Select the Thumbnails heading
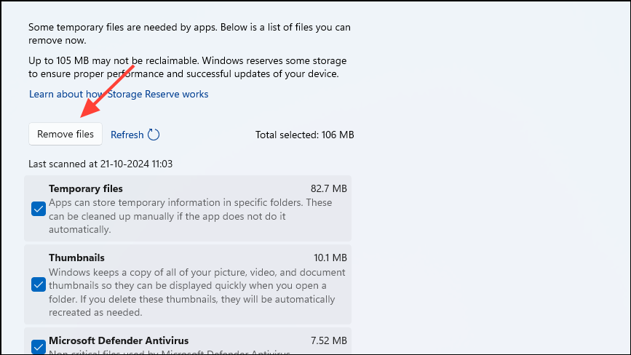This screenshot has width=631, height=355. tap(76, 258)
